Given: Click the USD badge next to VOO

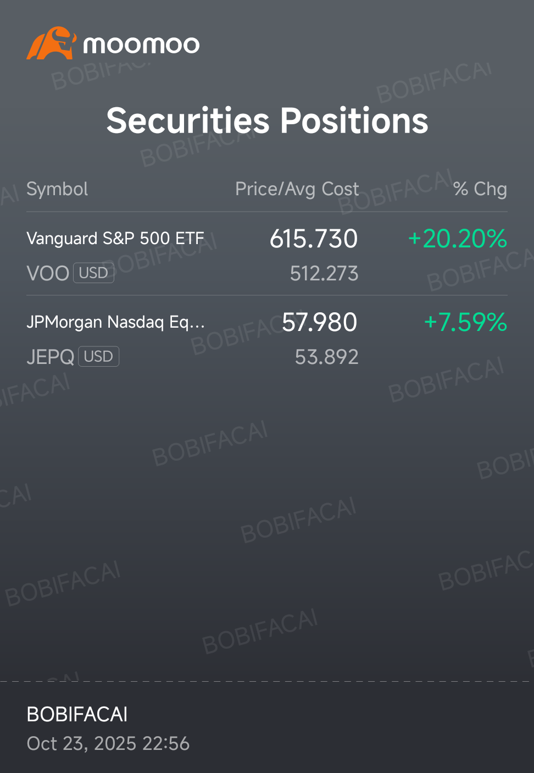Looking at the screenshot, I should [93, 273].
